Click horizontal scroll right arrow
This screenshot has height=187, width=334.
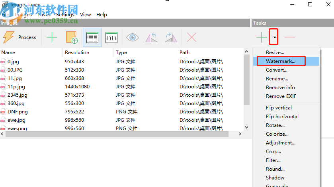(240, 134)
